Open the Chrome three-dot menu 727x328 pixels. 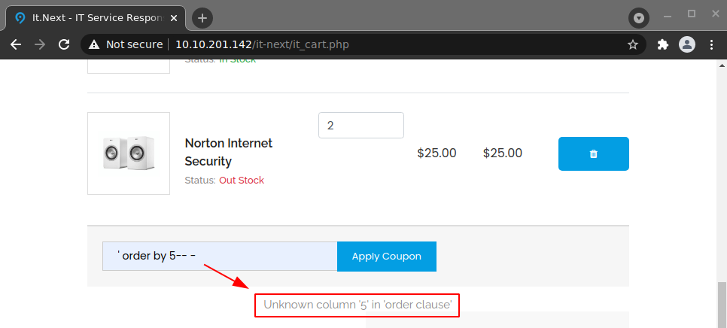[711, 44]
